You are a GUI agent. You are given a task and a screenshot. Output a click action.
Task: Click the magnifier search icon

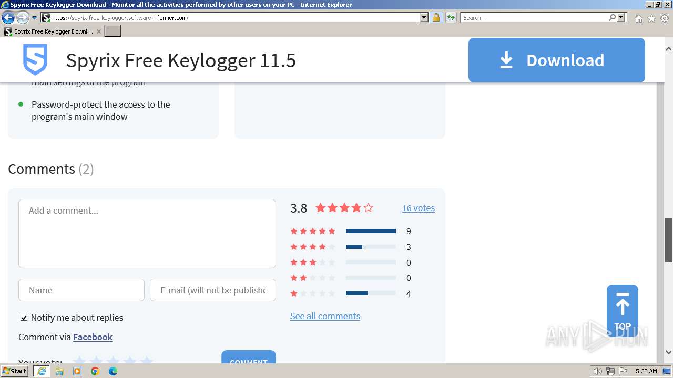tap(612, 18)
